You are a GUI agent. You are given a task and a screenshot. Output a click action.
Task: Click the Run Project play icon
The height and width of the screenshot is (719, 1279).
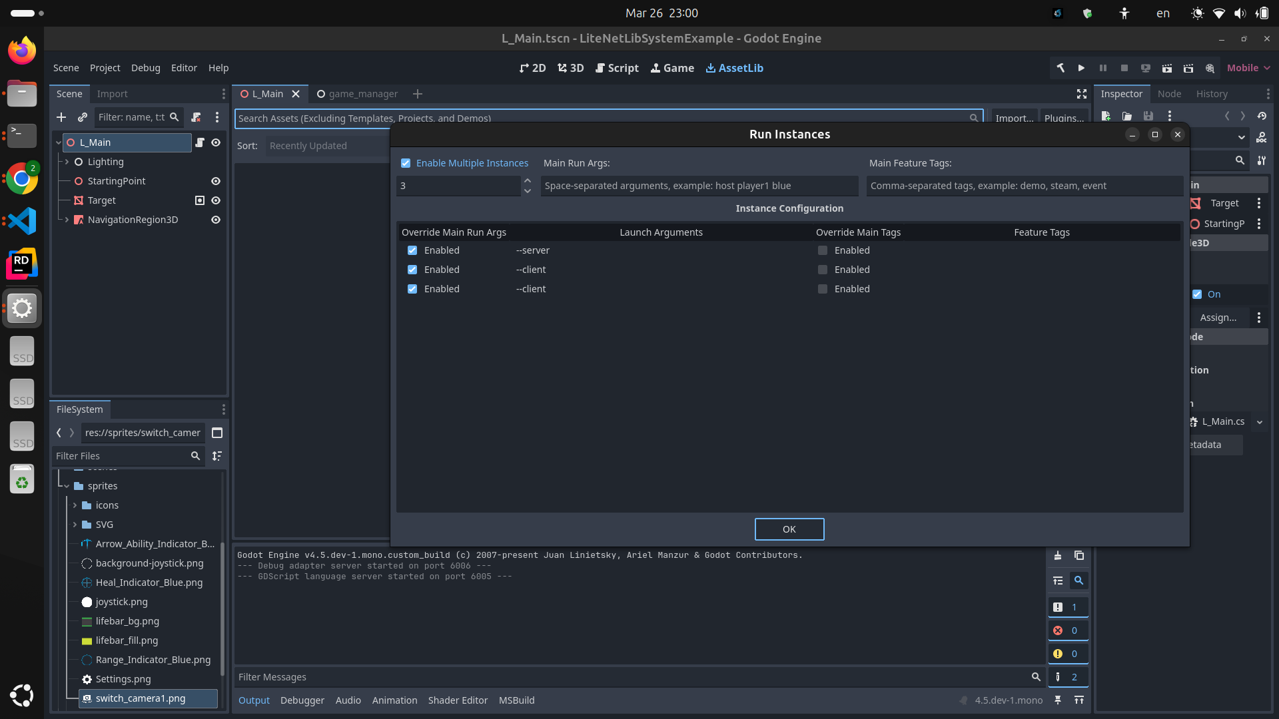click(x=1081, y=68)
